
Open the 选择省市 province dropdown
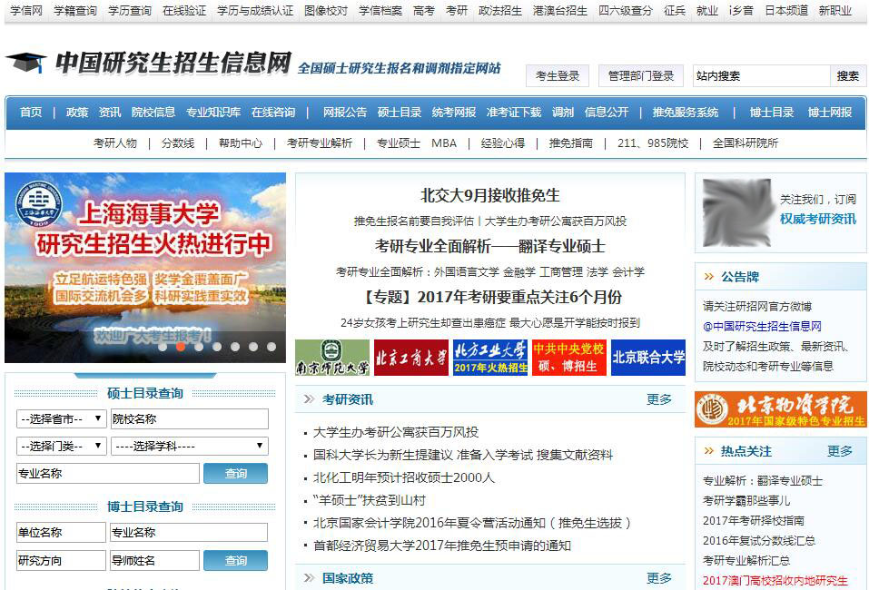pos(59,418)
